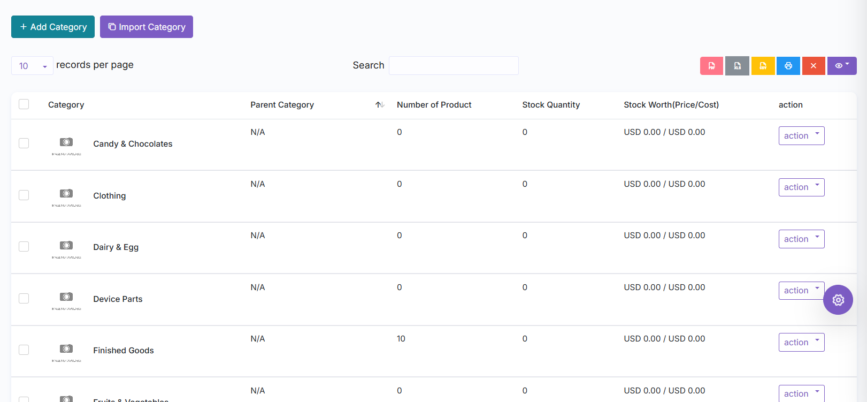The image size is (867, 402).
Task: Open the column visibility eye dropdown
Action: 842,66
